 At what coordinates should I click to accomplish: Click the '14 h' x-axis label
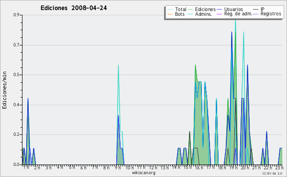click(176, 167)
